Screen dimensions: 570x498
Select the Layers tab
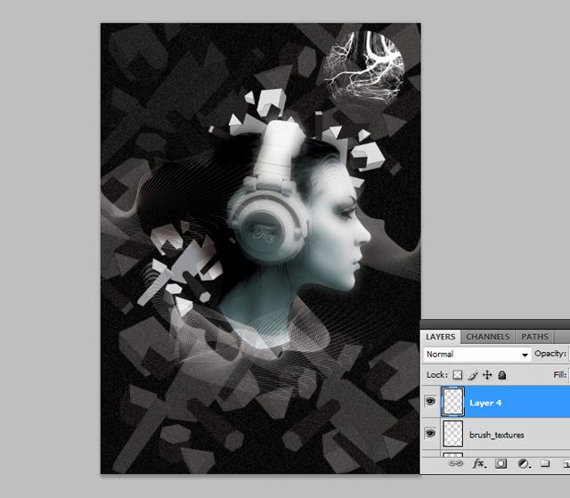tap(440, 337)
